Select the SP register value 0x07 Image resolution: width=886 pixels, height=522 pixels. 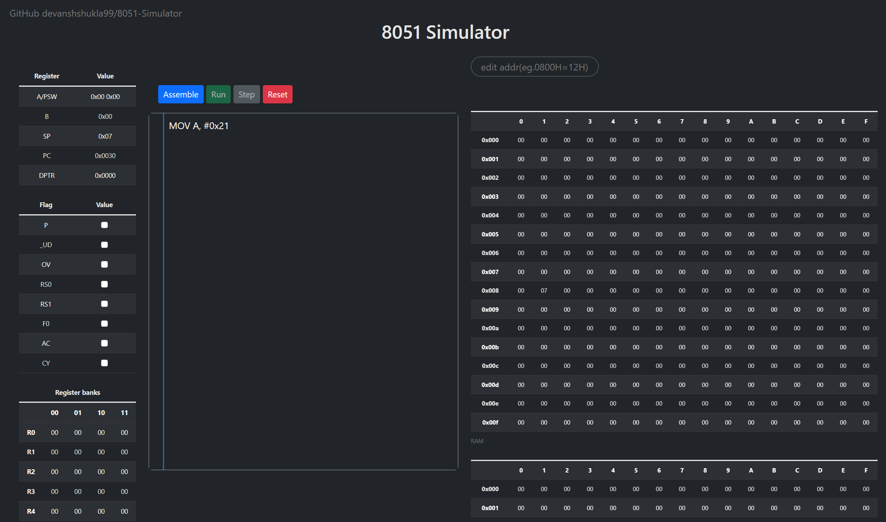coord(105,136)
